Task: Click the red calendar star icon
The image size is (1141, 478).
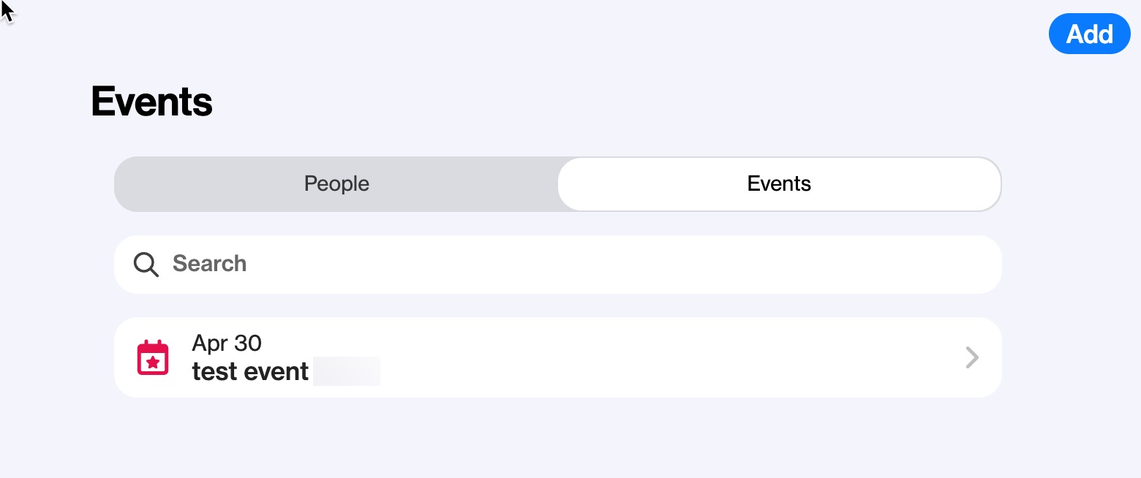Action: 153,358
